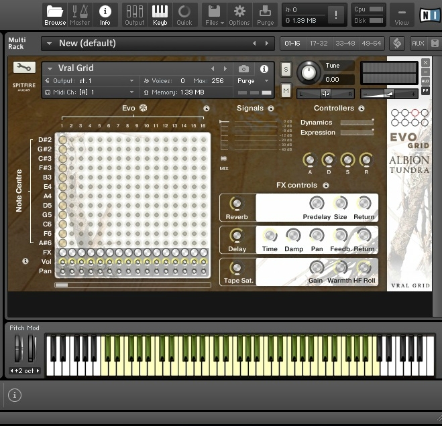Click the Evo dice randomise icon
The width and height of the screenshot is (442, 426).
click(143, 108)
